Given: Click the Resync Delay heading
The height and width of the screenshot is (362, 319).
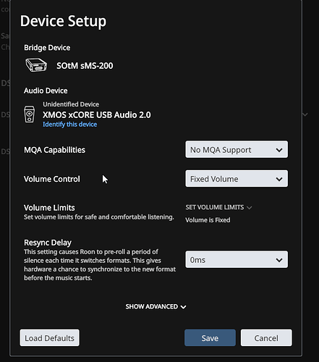Looking at the screenshot, I should pyautogui.click(x=48, y=243).
